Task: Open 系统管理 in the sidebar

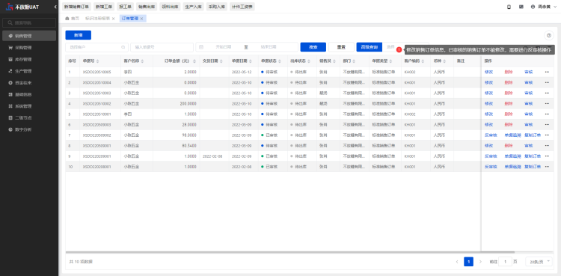Action: [29, 106]
